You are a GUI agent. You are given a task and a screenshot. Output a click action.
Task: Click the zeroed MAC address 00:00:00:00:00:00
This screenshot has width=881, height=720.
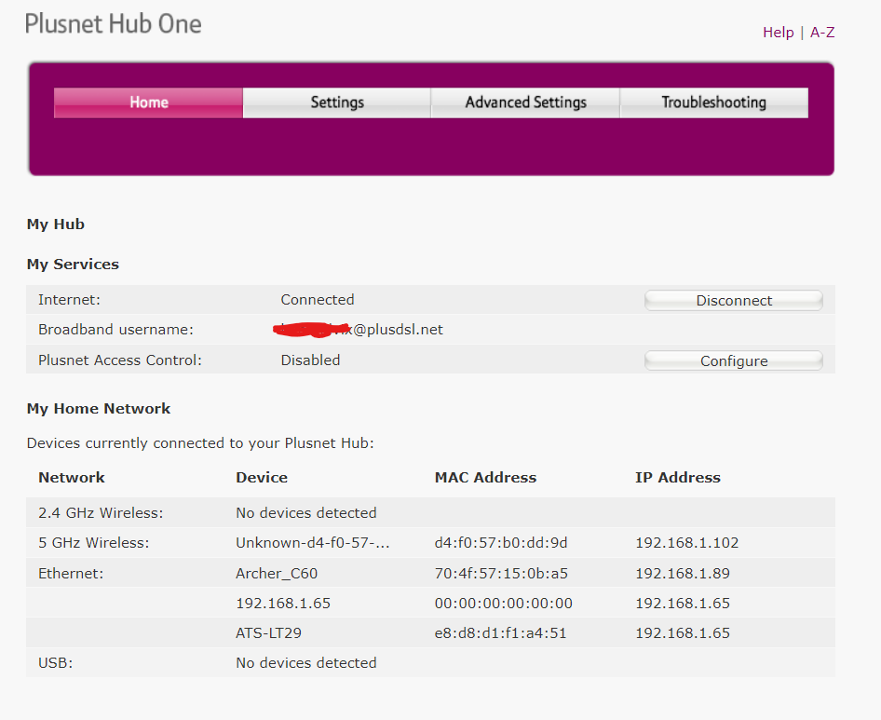[x=503, y=604]
